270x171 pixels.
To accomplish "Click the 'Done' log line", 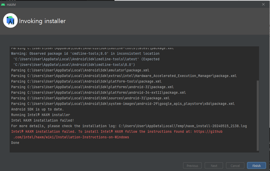I will (15, 143).
